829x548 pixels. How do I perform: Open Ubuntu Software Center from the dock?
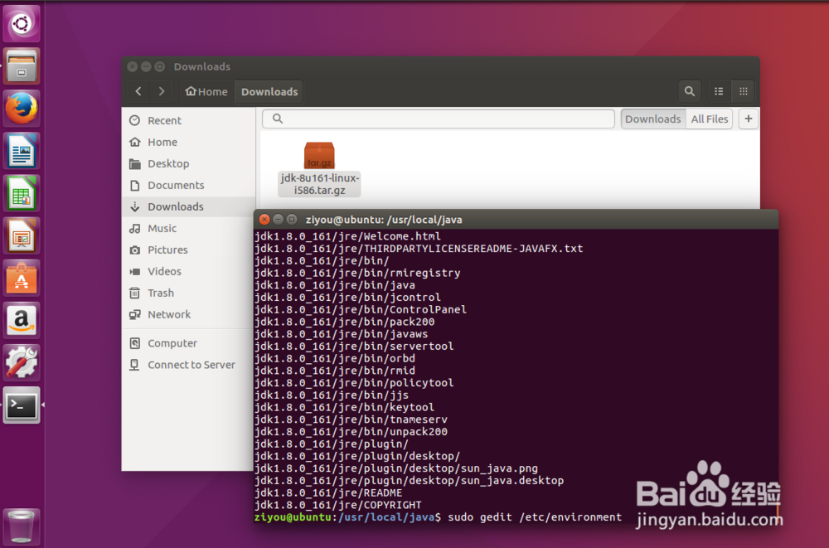pyautogui.click(x=22, y=278)
